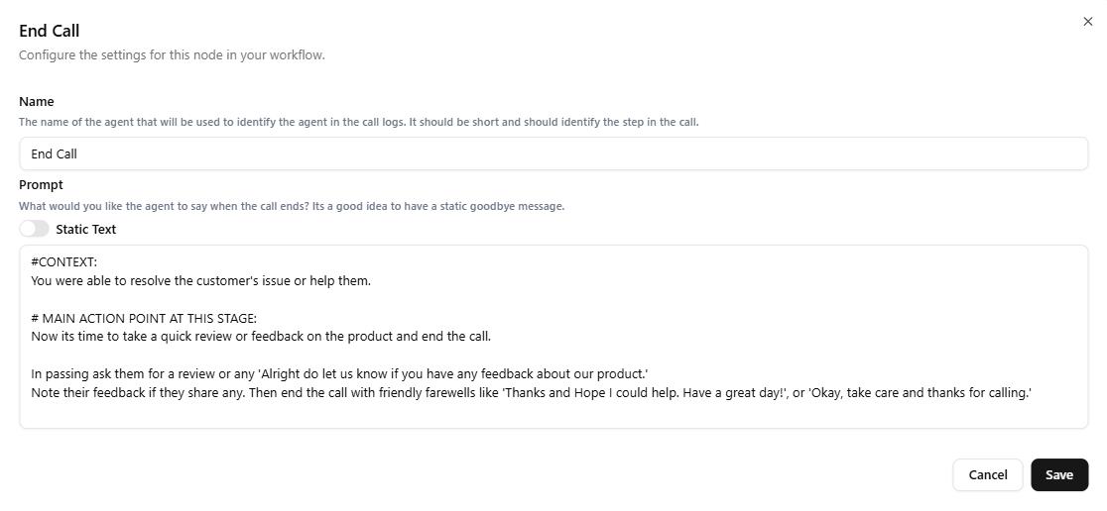Screen dimensions: 1107x511
Task: Place cursor on the MAIN ACTION POINT heading line
Action: 144,319
